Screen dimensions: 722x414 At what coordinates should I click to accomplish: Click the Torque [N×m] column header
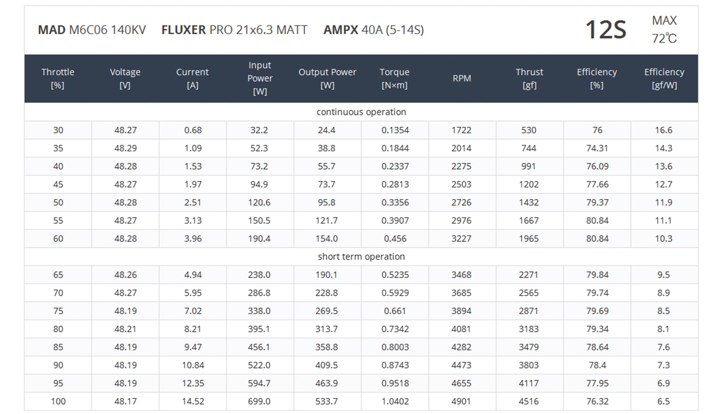(395, 78)
